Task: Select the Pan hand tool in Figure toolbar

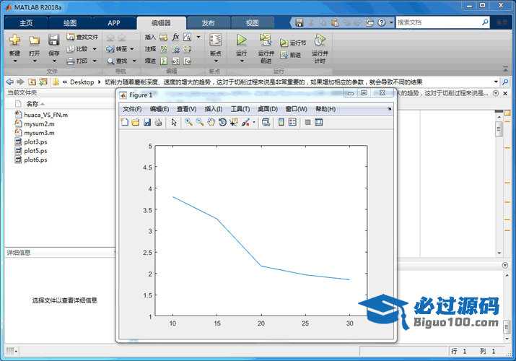Action: coord(211,123)
